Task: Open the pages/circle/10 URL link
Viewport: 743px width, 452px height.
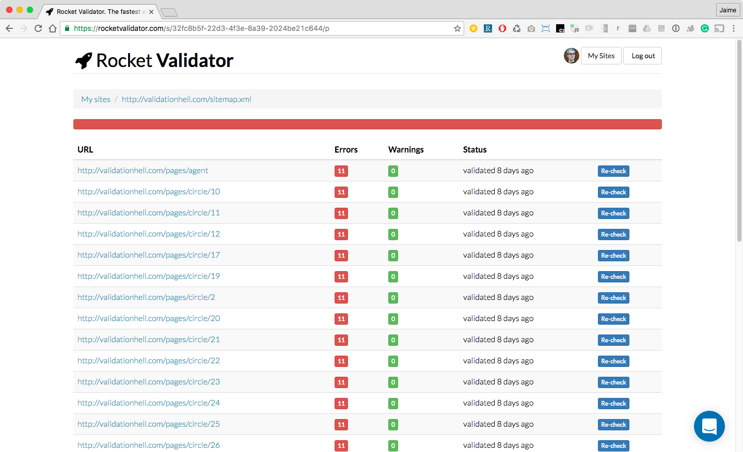Action: (x=149, y=192)
